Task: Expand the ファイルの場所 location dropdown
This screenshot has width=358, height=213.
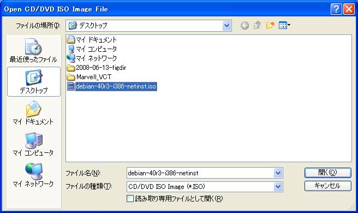Action: click(226, 26)
